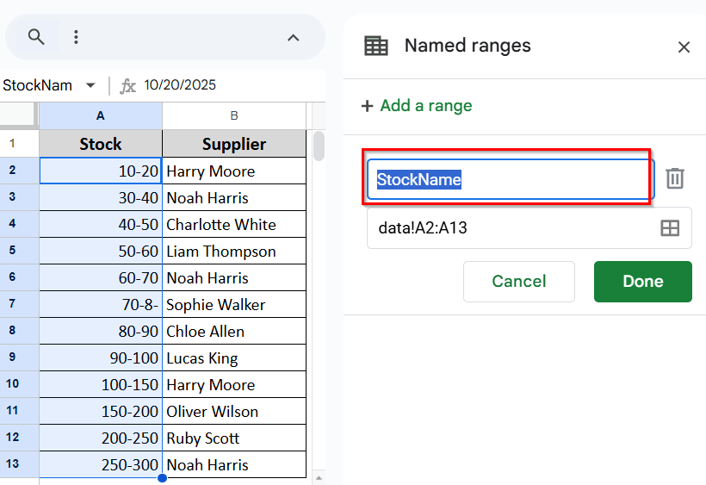
Task: Select cell containing 250-300
Action: (101, 464)
